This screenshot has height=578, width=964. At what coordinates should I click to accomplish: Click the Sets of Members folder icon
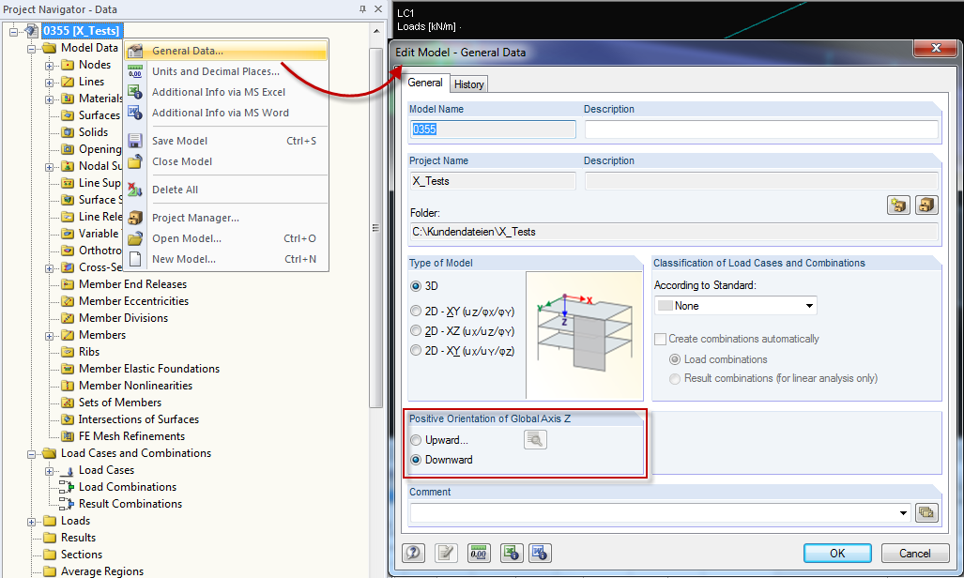pos(68,403)
